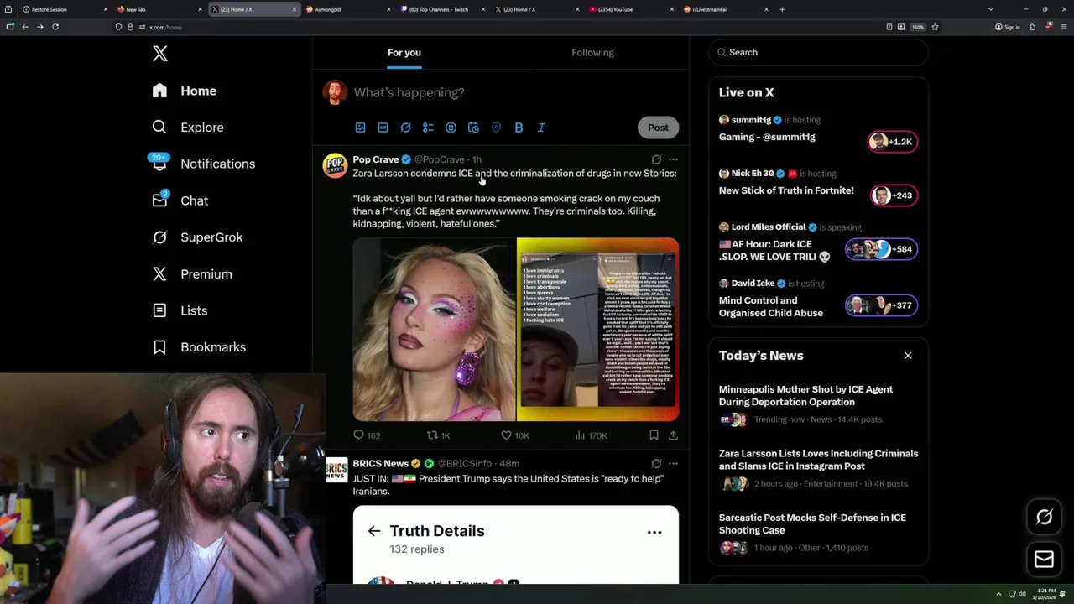
Task: Schedule the post via calendar icon
Action: coord(473,128)
